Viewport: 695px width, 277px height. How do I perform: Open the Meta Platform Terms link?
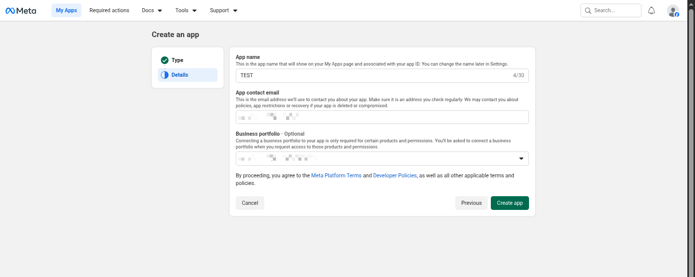click(x=336, y=175)
